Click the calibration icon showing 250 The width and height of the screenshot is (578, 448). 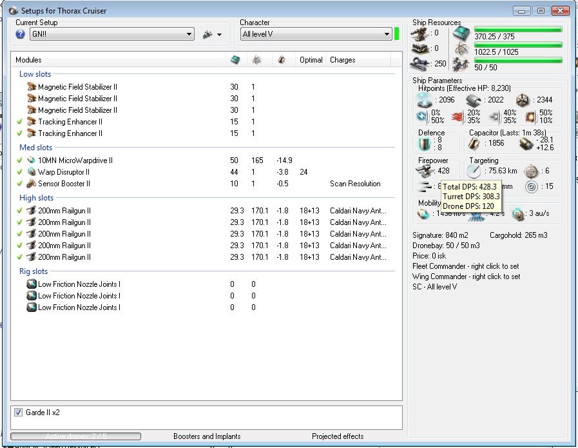tap(420, 64)
